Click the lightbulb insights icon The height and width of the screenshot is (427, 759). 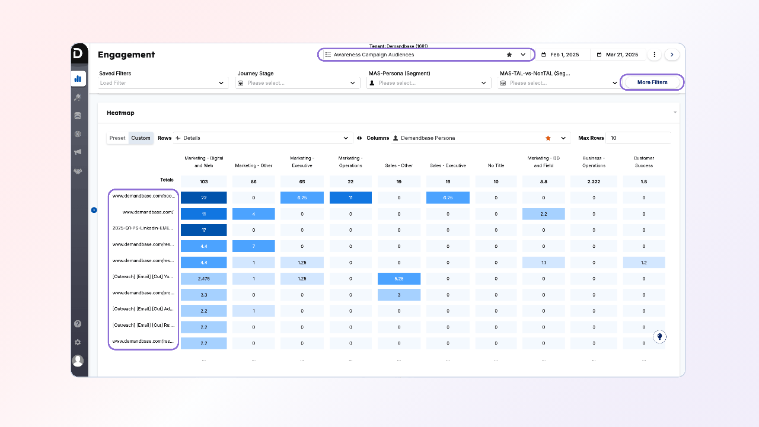(659, 337)
